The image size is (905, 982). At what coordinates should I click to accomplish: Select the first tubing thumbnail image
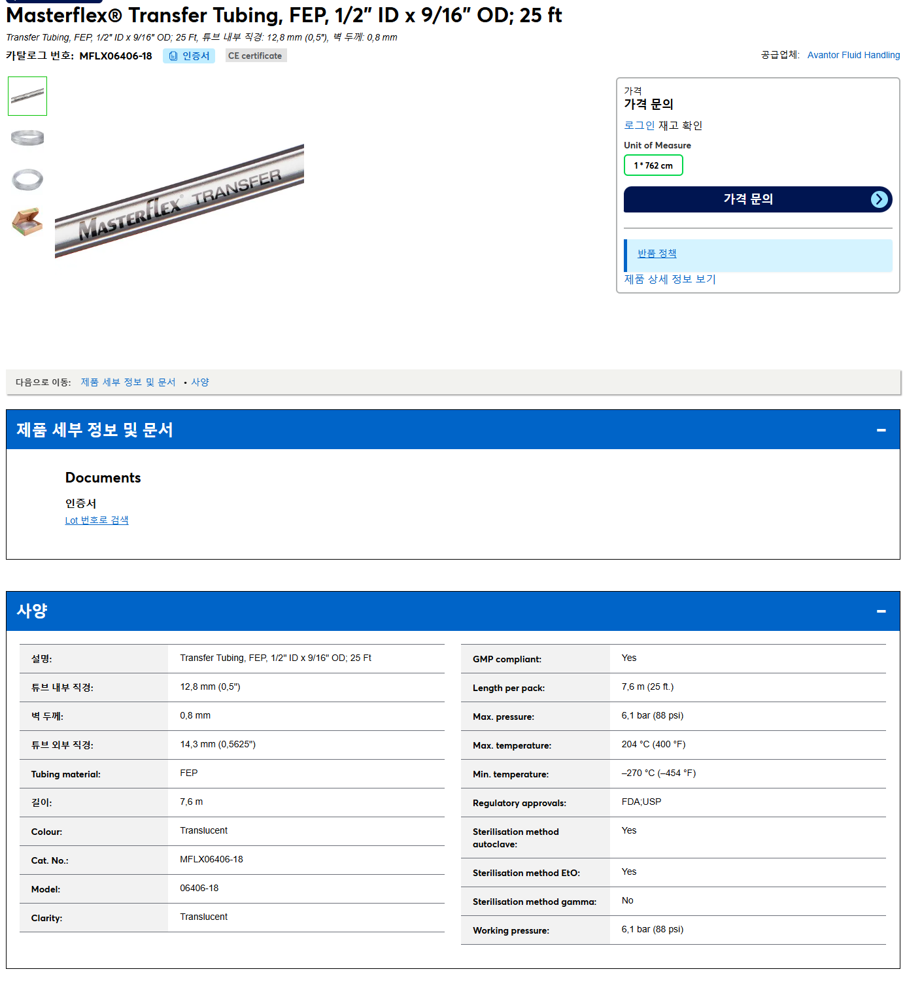(x=27, y=96)
